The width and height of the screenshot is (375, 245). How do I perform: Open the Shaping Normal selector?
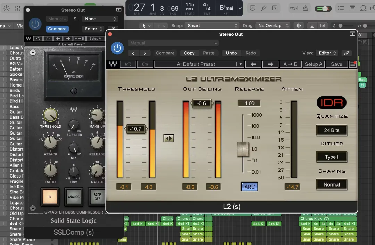pyautogui.click(x=332, y=185)
